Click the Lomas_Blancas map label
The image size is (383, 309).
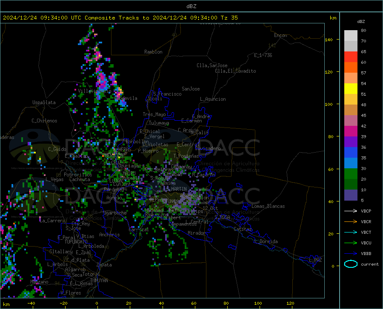pos(268,206)
